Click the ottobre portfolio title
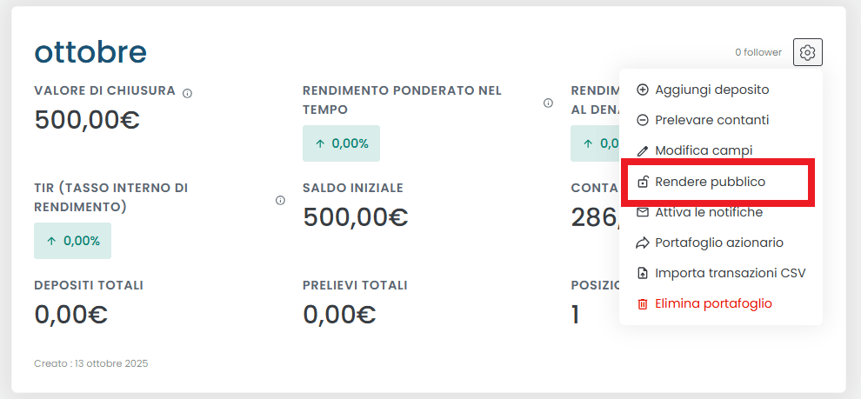This screenshot has width=861, height=399. coord(90,52)
